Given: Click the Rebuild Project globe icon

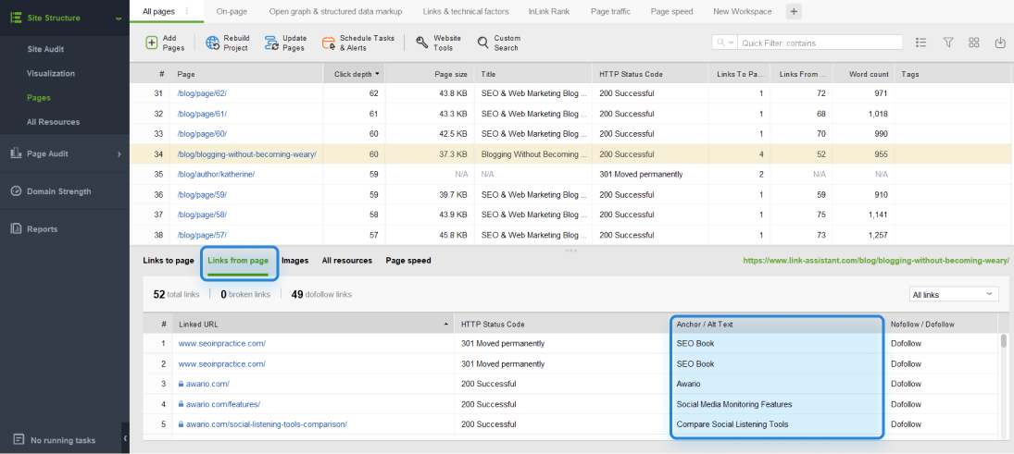Looking at the screenshot, I should (x=213, y=43).
